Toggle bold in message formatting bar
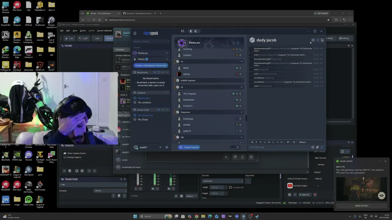 coord(252,142)
